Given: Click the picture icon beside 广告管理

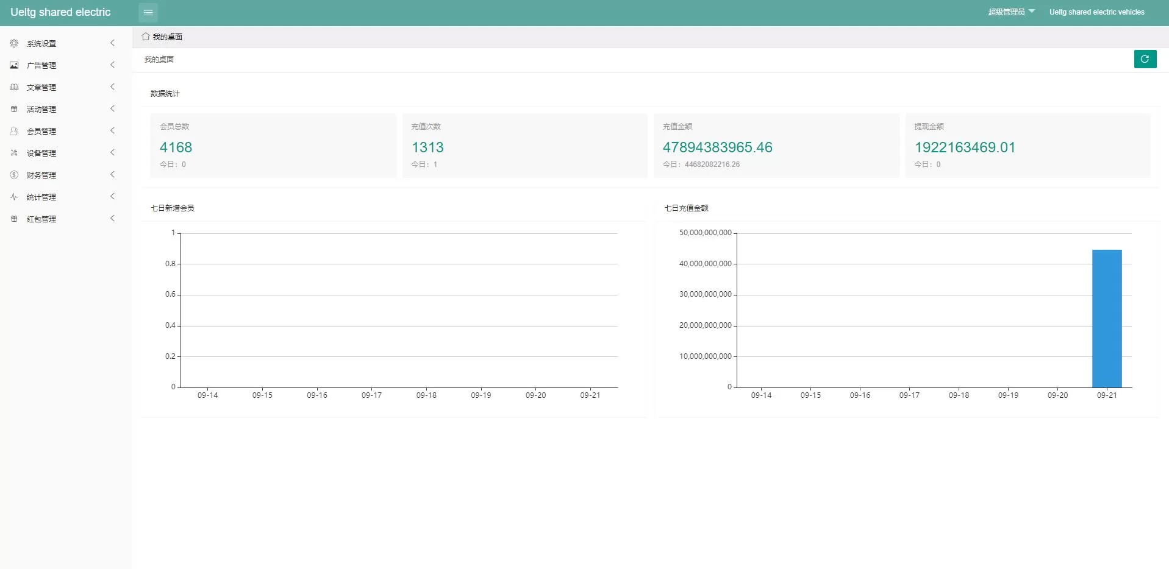Looking at the screenshot, I should click(14, 65).
